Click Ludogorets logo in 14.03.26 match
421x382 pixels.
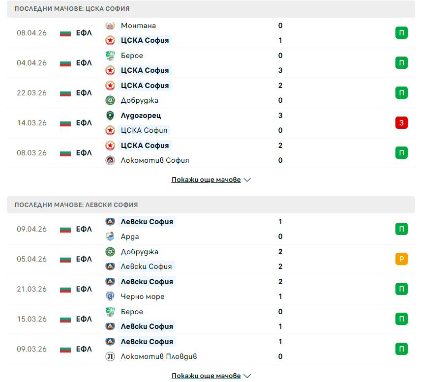tap(110, 116)
